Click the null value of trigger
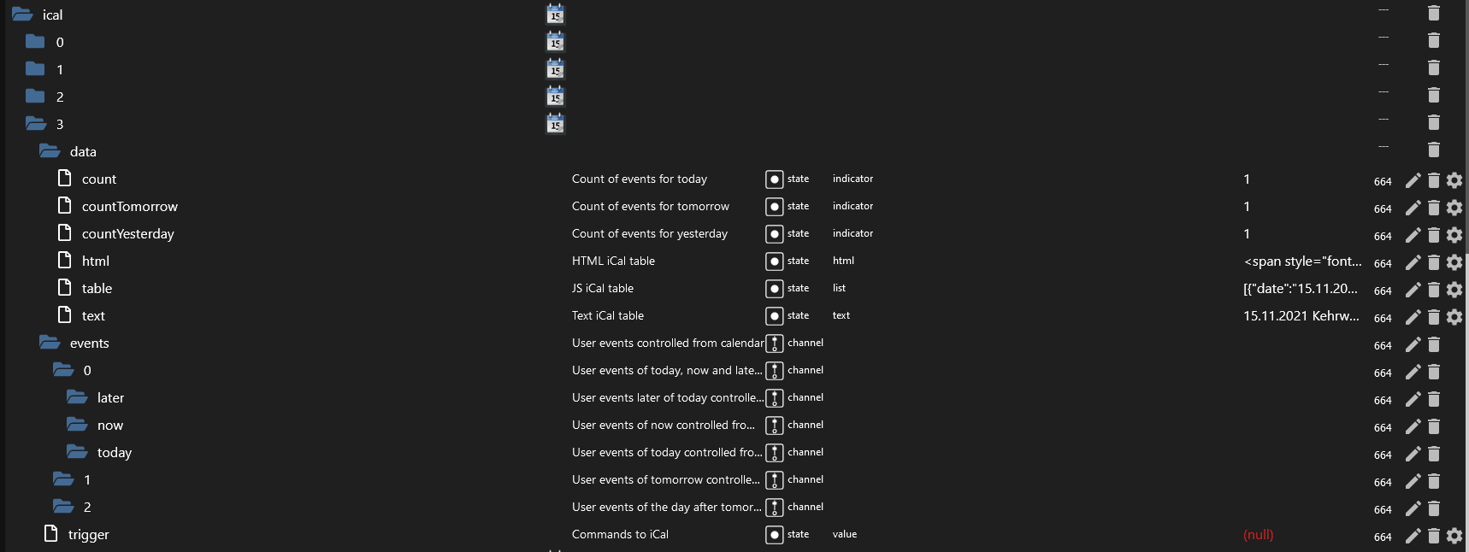Viewport: 1469px width, 552px height. pos(1258,535)
